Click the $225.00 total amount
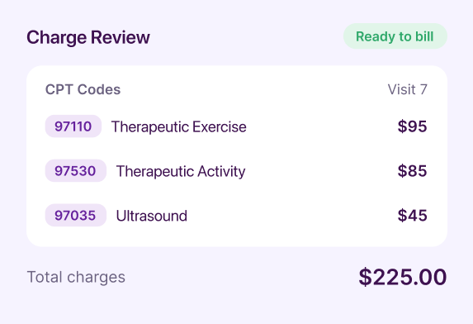The width and height of the screenshot is (473, 324). pos(403,277)
